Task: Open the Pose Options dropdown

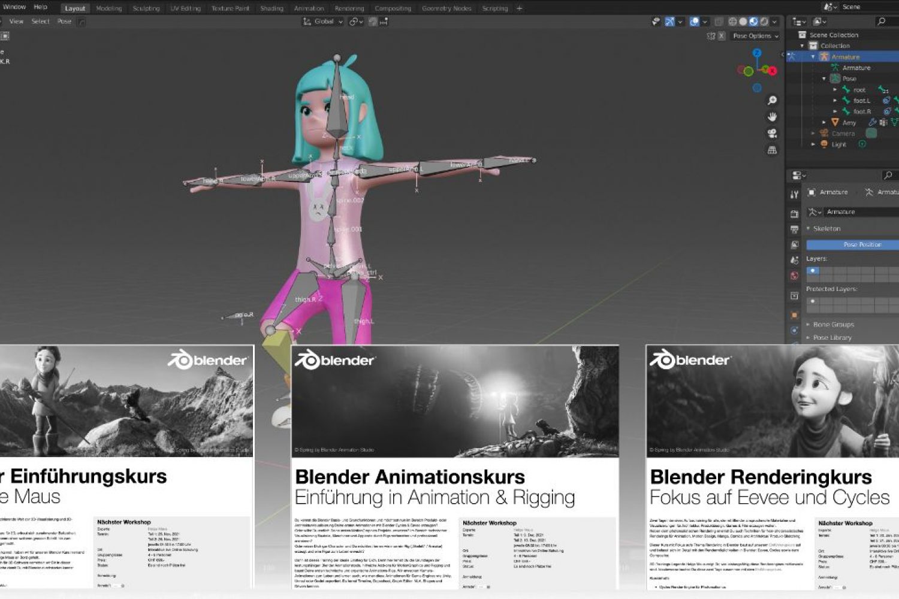Action: [x=755, y=36]
